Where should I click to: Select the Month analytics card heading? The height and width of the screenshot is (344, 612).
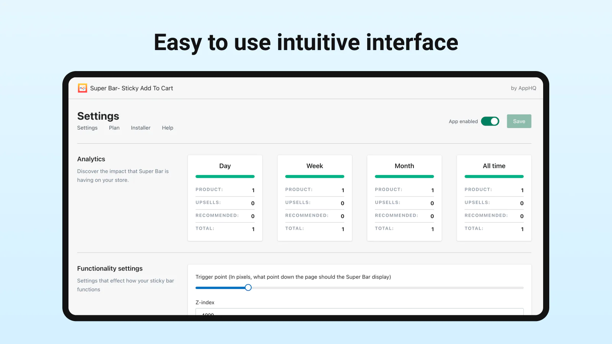tap(404, 166)
